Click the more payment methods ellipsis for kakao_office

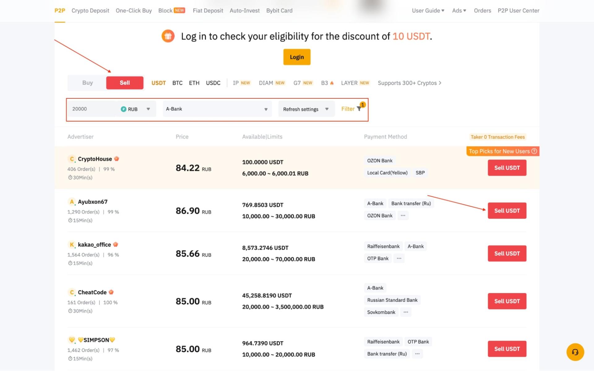[399, 258]
